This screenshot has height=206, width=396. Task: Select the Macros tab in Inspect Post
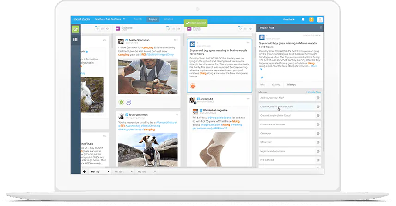click(x=292, y=85)
